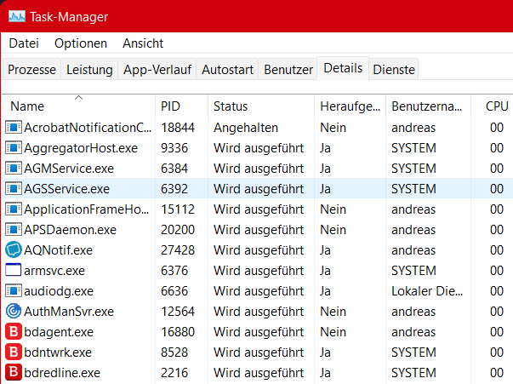Viewport: 513px width, 384px height.
Task: Sort processes by Name column header
Action: (27, 106)
